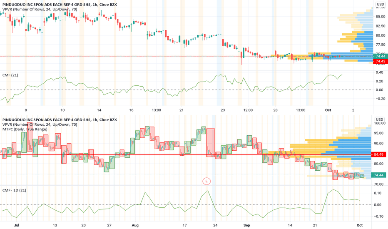Click the earnings 'E' marker on lower chart
388x229 pixels.
(x=206, y=181)
